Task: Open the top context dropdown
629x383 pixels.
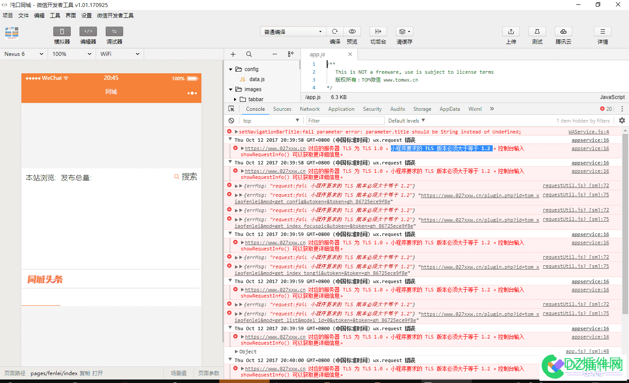Action: [271, 121]
